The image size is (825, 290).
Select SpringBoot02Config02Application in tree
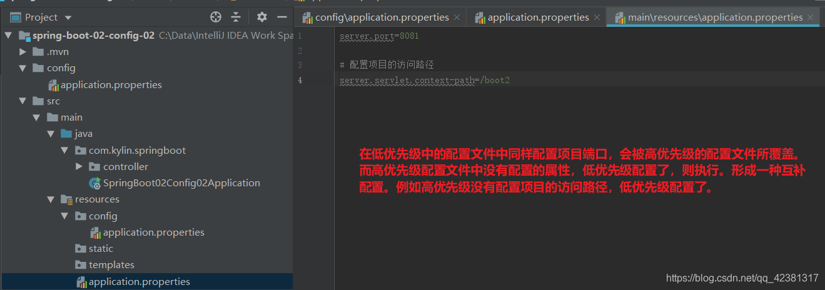pyautogui.click(x=181, y=182)
